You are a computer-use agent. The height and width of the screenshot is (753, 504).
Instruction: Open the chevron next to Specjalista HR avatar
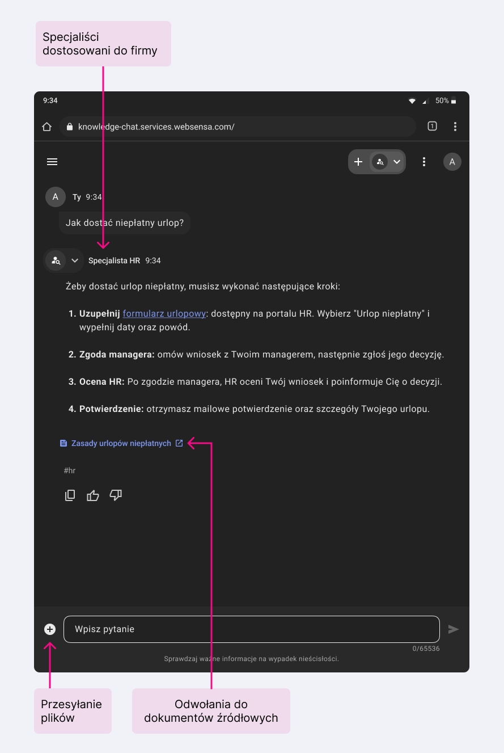pos(74,260)
